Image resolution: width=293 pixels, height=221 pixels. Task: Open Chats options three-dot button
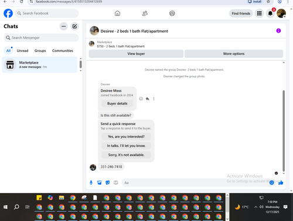tap(64, 26)
